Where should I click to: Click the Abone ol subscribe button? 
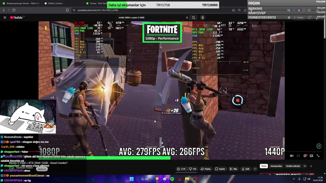click(x=42, y=169)
